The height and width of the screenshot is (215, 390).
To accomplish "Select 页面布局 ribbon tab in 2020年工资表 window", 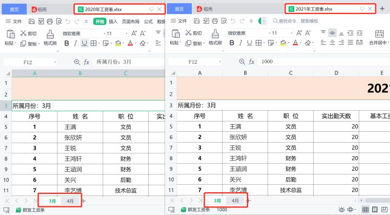I will pyautogui.click(x=131, y=22).
